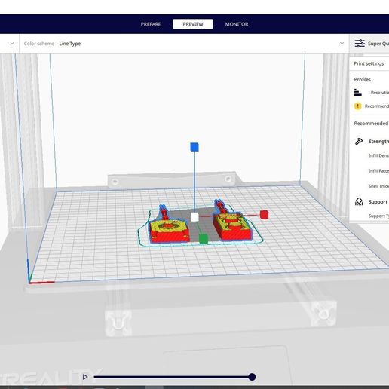This screenshot has width=389, height=389.
Task: Expand the view type chevron at left
Action: [12, 44]
